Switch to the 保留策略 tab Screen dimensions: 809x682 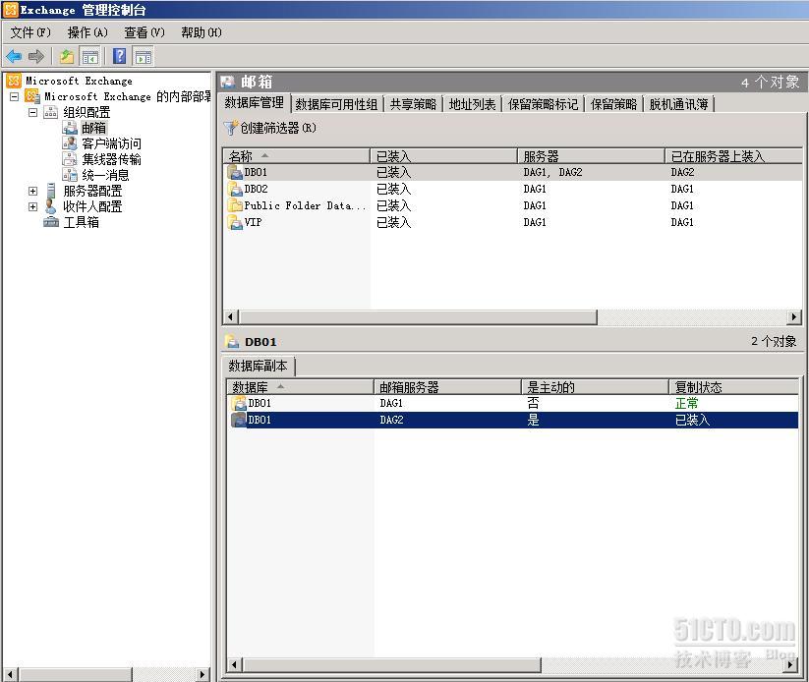[613, 104]
